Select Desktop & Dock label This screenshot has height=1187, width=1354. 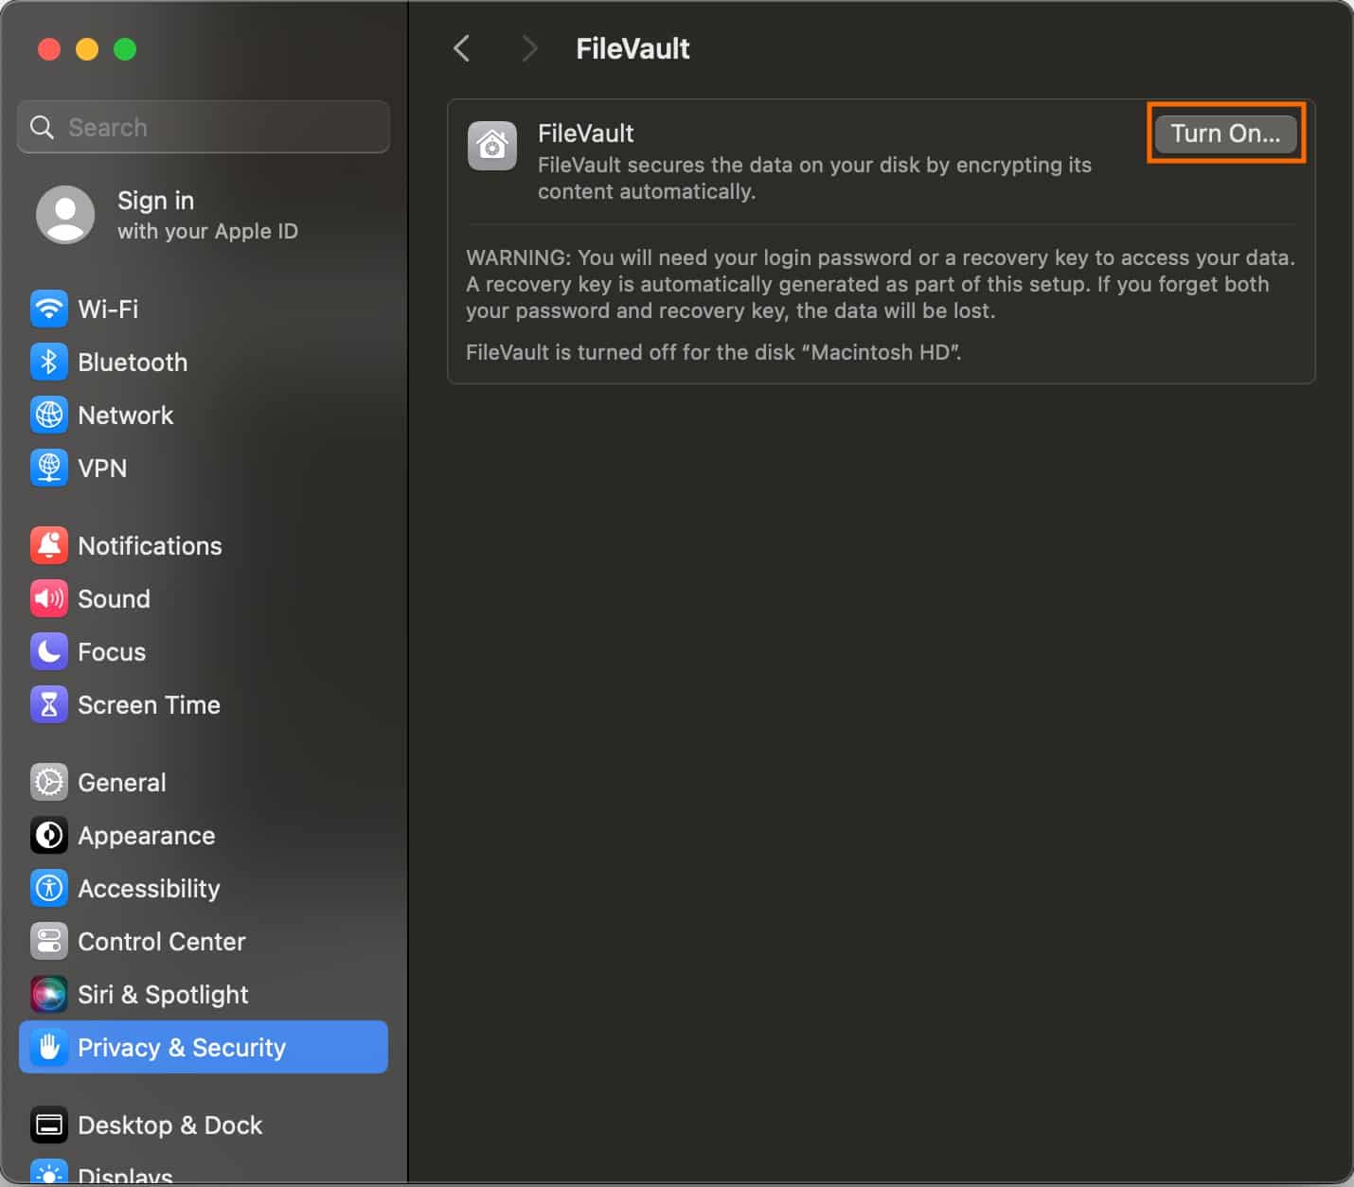(x=170, y=1125)
